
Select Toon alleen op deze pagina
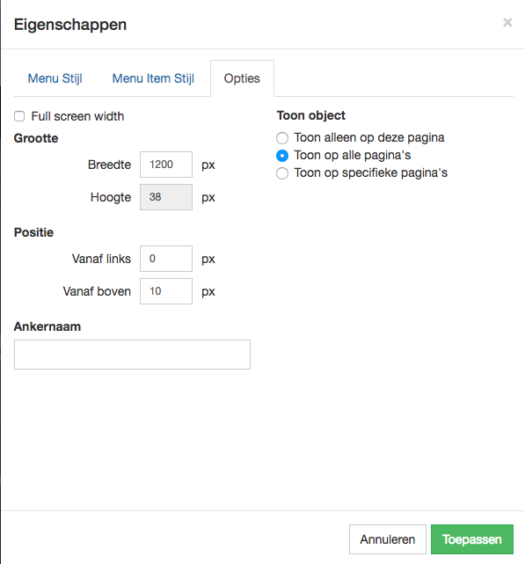[282, 138]
